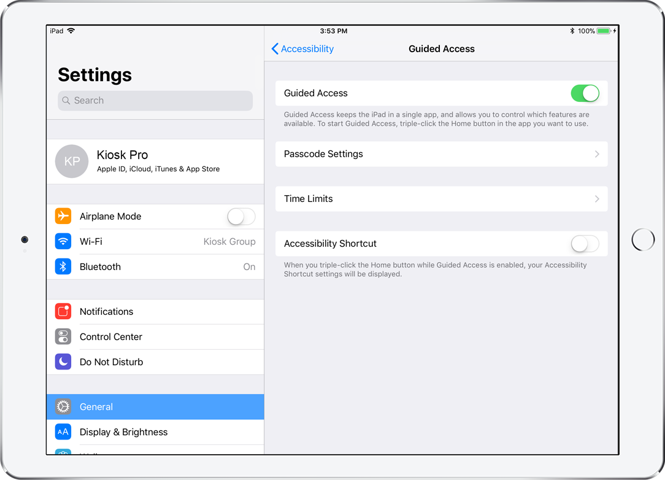Turn off the Guided Access switch
This screenshot has height=480, width=665.
[585, 93]
